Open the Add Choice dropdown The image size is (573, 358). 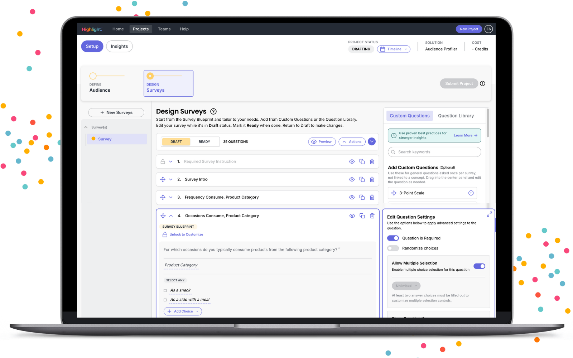pos(183,311)
